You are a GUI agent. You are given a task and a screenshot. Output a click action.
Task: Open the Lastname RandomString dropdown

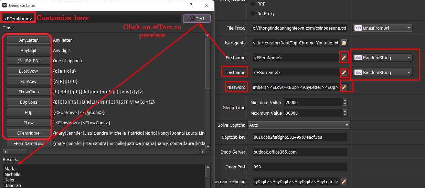(382, 73)
